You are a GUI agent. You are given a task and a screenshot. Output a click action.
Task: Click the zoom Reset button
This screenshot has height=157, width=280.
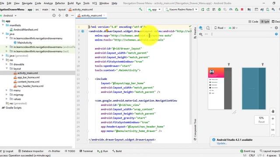coord(262,122)
